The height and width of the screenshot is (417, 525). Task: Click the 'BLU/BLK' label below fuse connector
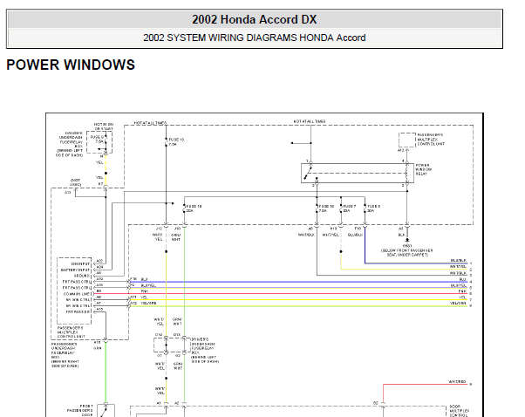(355, 235)
